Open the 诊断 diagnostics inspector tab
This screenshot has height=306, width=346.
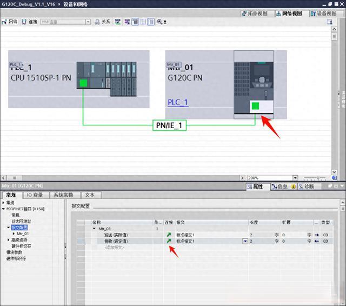(x=309, y=187)
